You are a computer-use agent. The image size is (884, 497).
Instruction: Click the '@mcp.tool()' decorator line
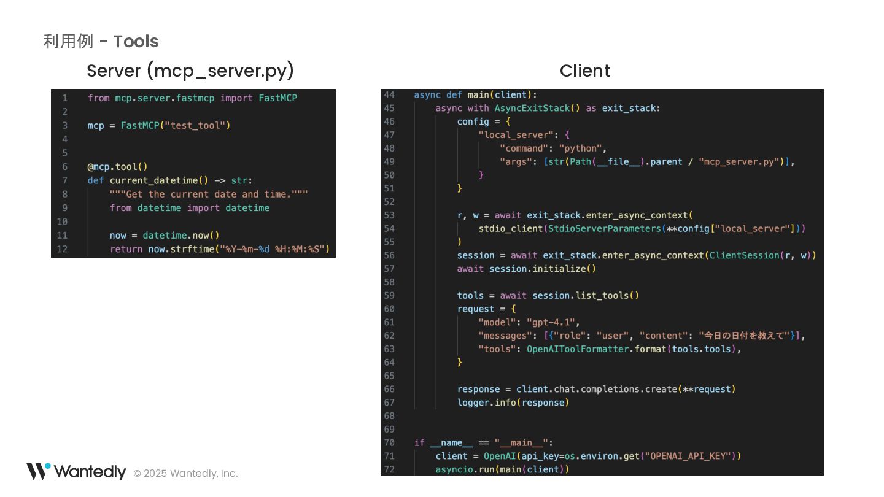pyautogui.click(x=117, y=167)
